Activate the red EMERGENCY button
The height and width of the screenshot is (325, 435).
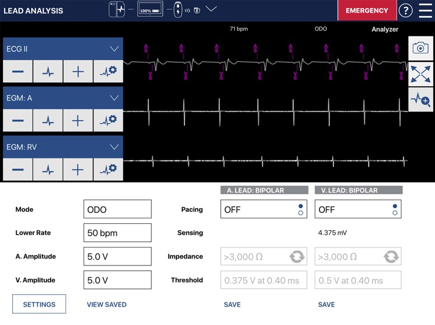coord(367,10)
